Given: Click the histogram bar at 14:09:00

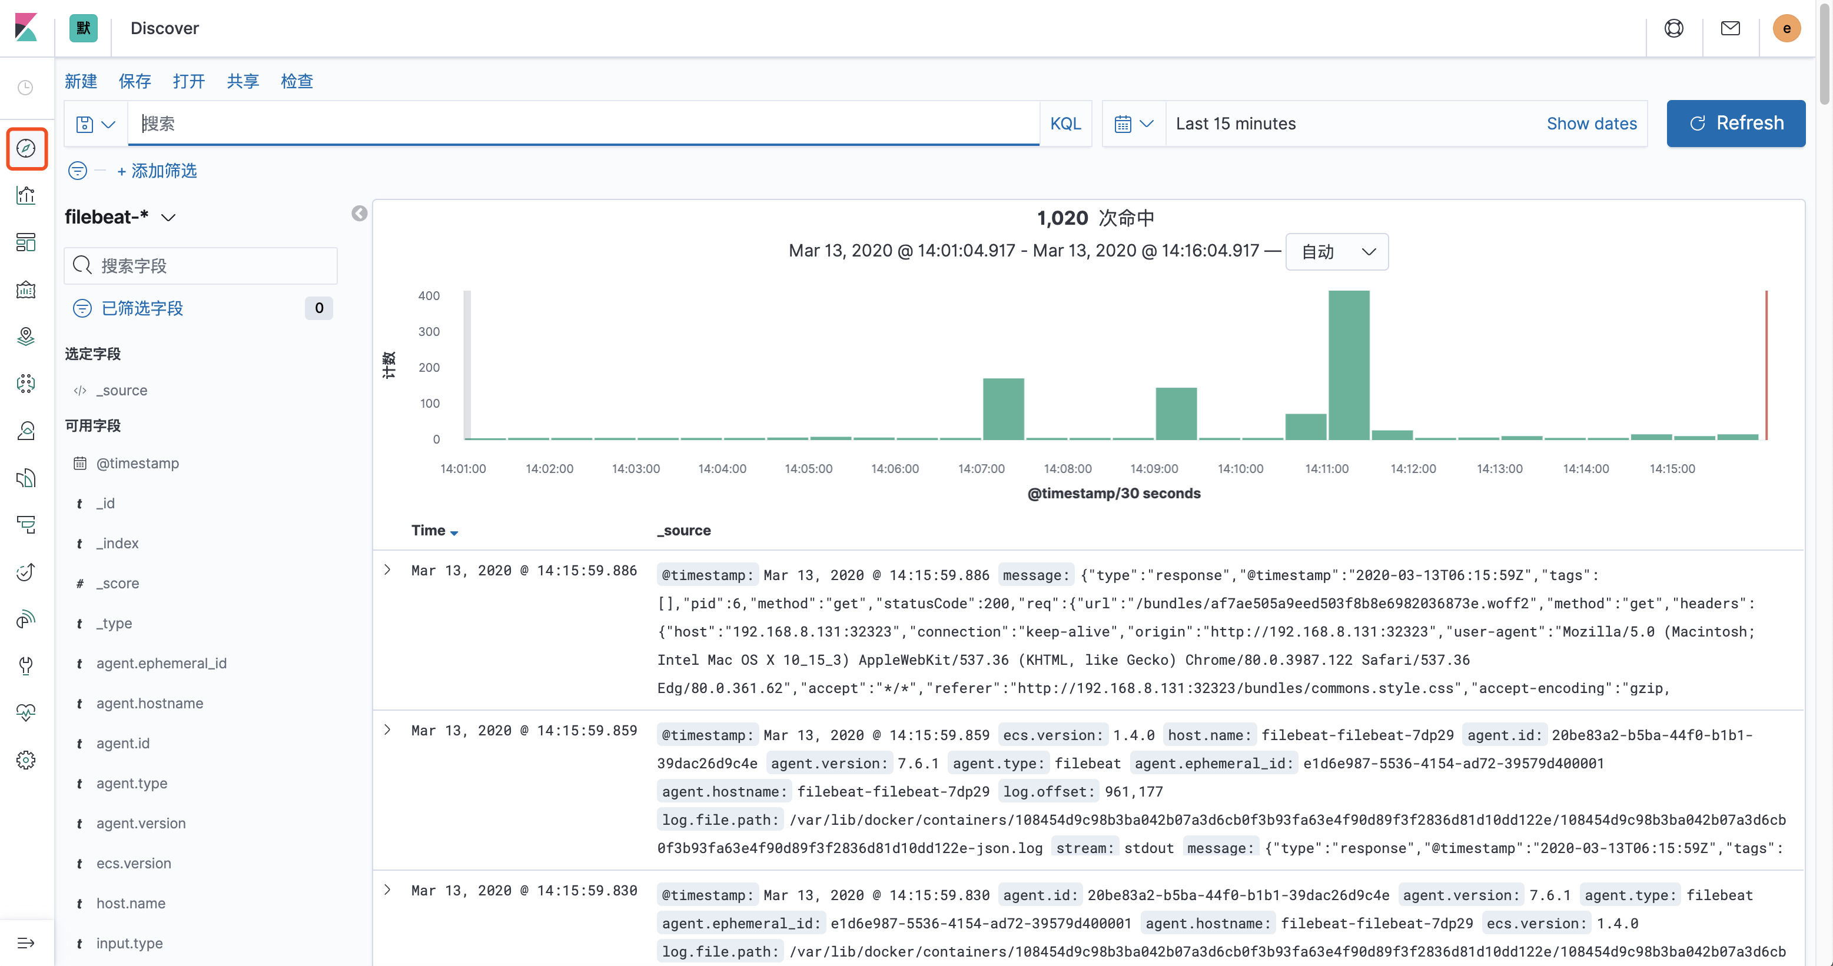Looking at the screenshot, I should 1176,414.
